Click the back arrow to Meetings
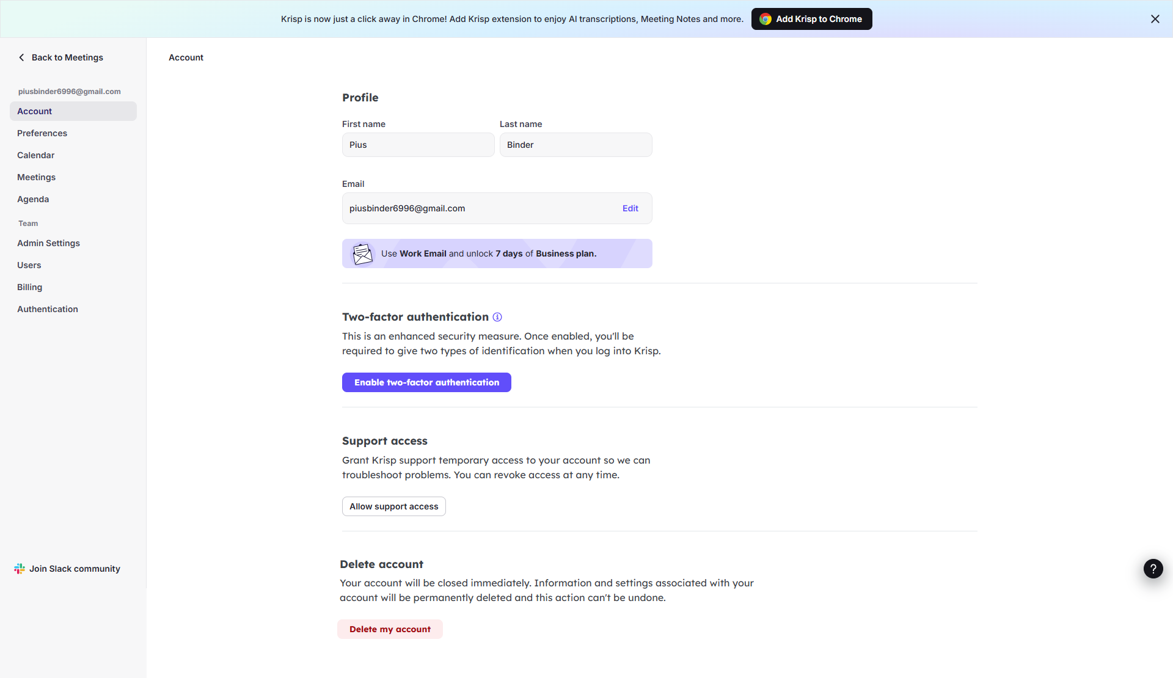This screenshot has height=678, width=1173. pos(21,57)
